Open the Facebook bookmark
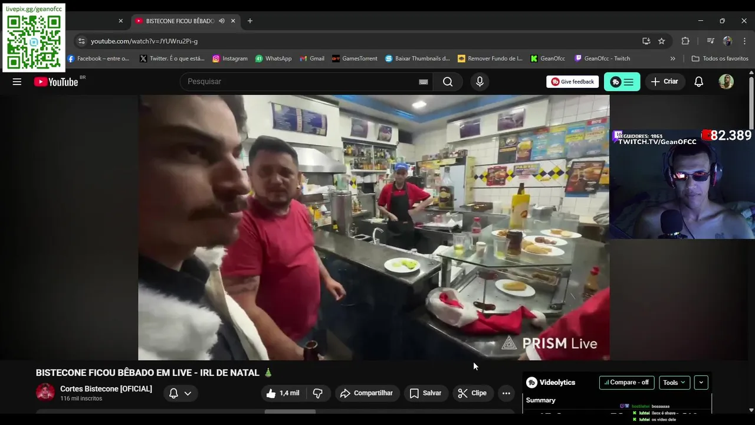This screenshot has width=755, height=425. coord(99,58)
